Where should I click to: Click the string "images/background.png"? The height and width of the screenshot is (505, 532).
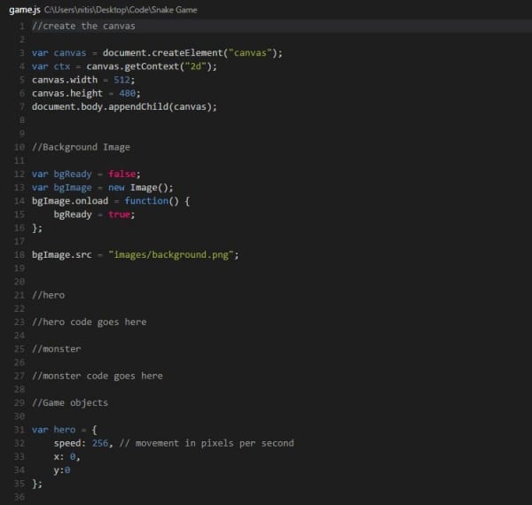[x=171, y=255]
